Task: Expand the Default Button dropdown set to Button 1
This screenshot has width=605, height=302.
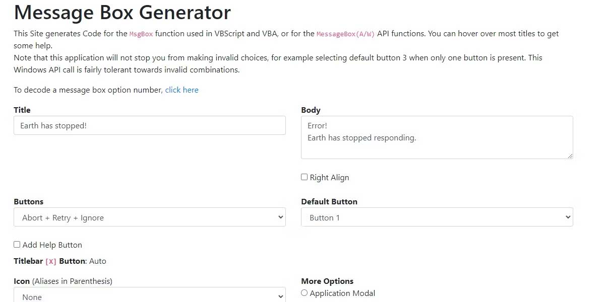Action: pos(437,217)
